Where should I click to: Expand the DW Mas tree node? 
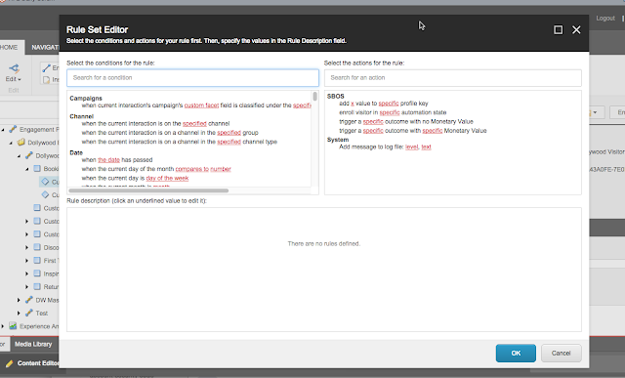pos(19,300)
